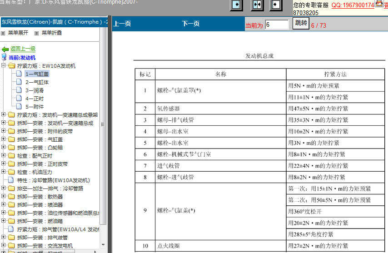Expand 检查:配气正时 folder
388x253 pixels.
click(3, 155)
